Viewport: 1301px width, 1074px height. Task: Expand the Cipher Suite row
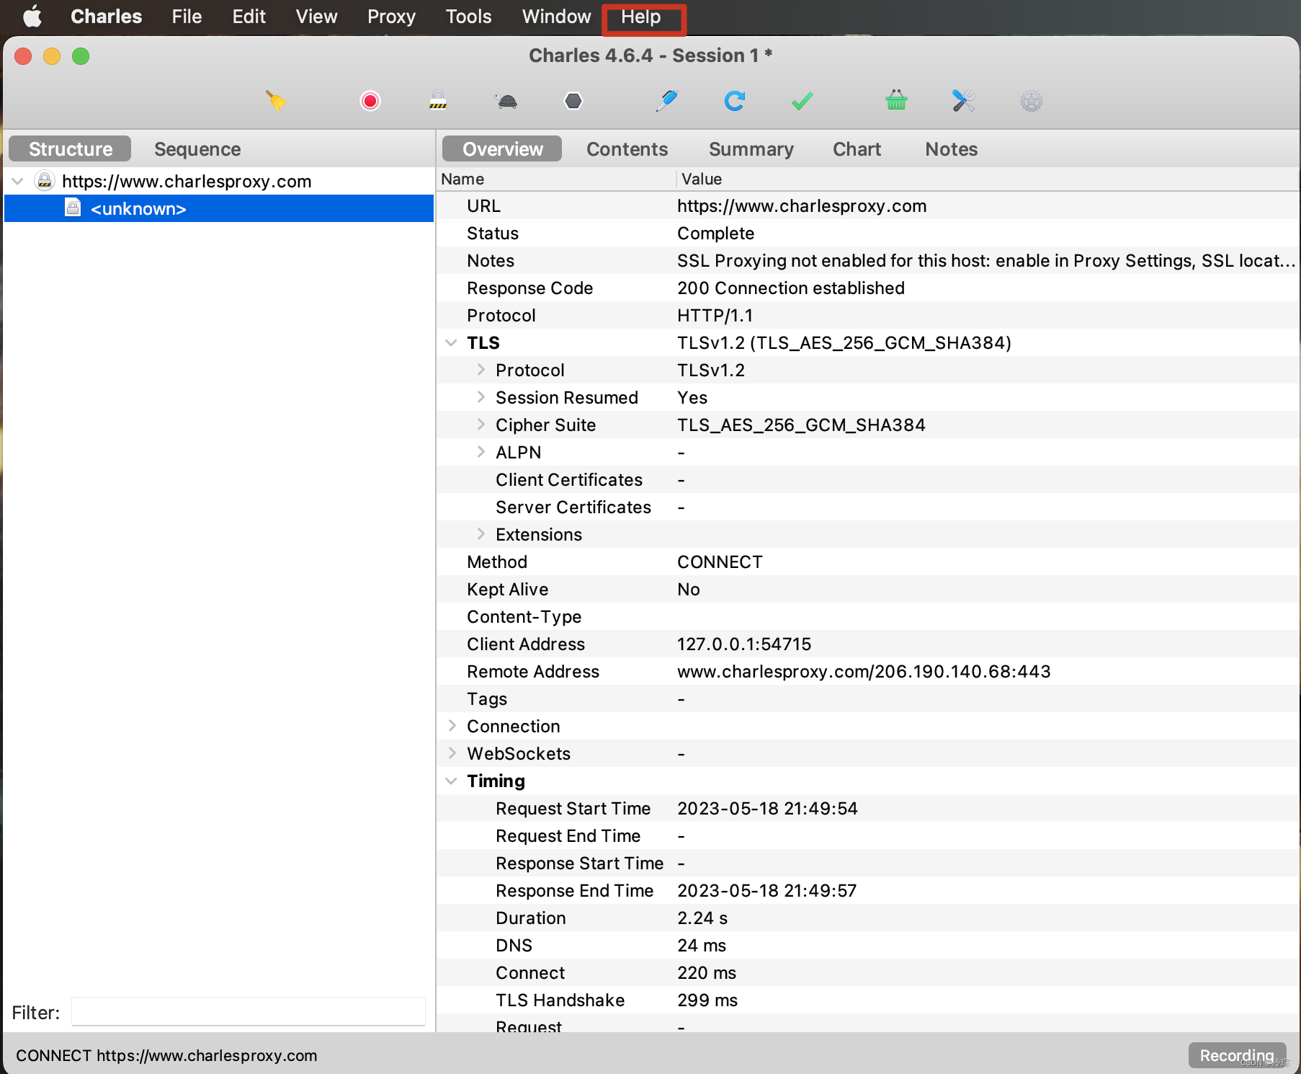pos(480,425)
